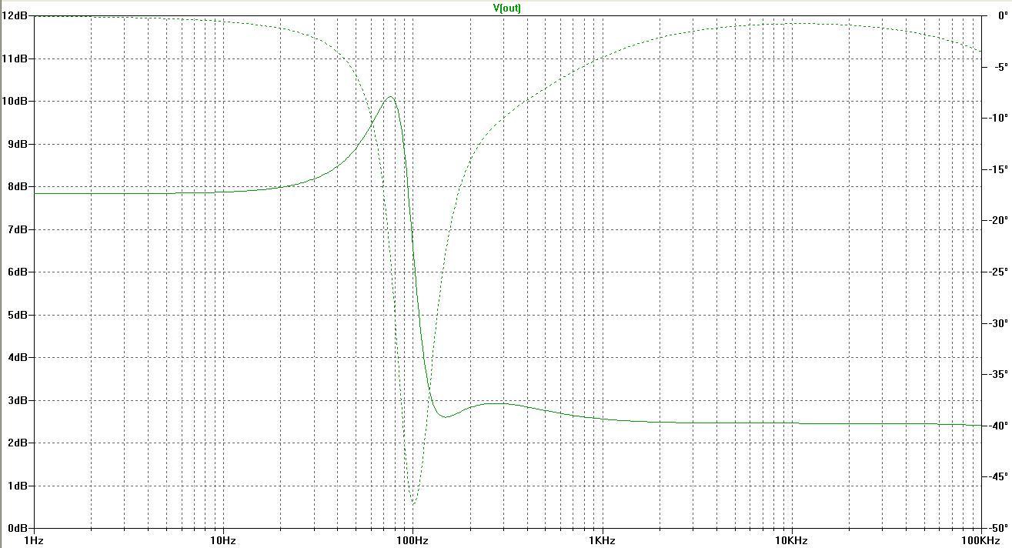Select the 2dB left axis label
1012x548 pixels.
17,443
